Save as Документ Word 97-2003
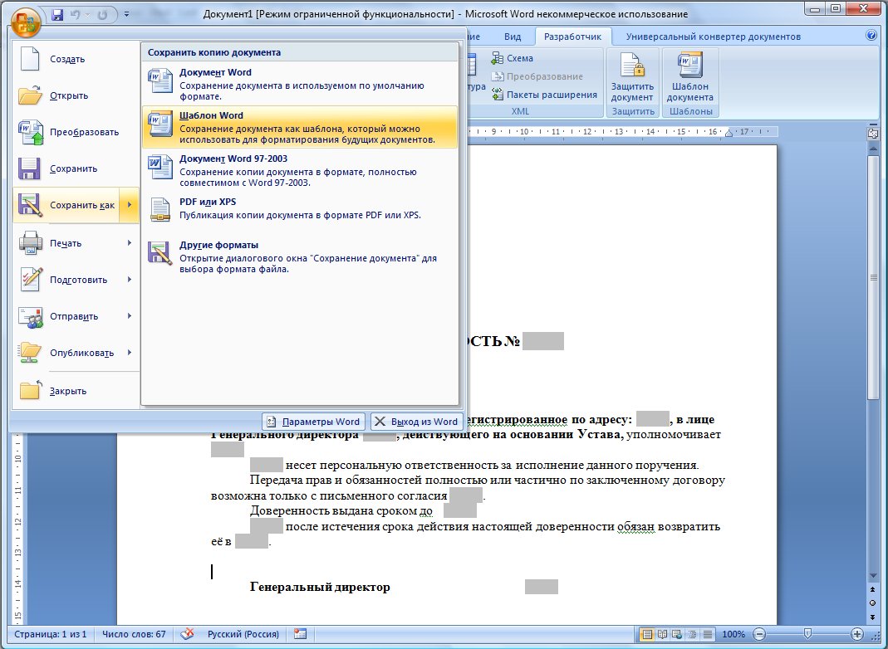Screen dimensions: 888x649 pyautogui.click(x=300, y=170)
